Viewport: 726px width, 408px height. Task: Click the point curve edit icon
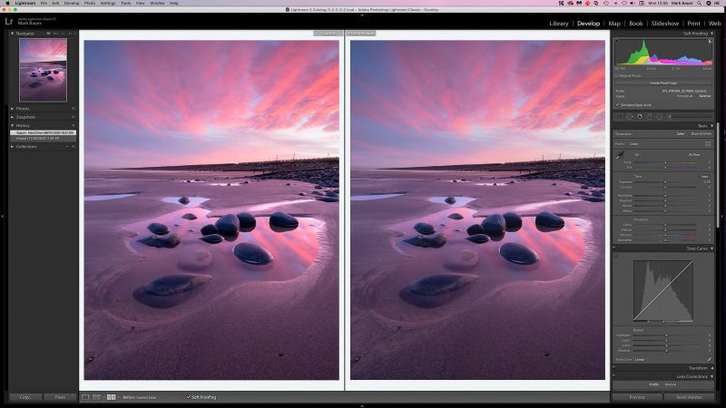pos(708,358)
